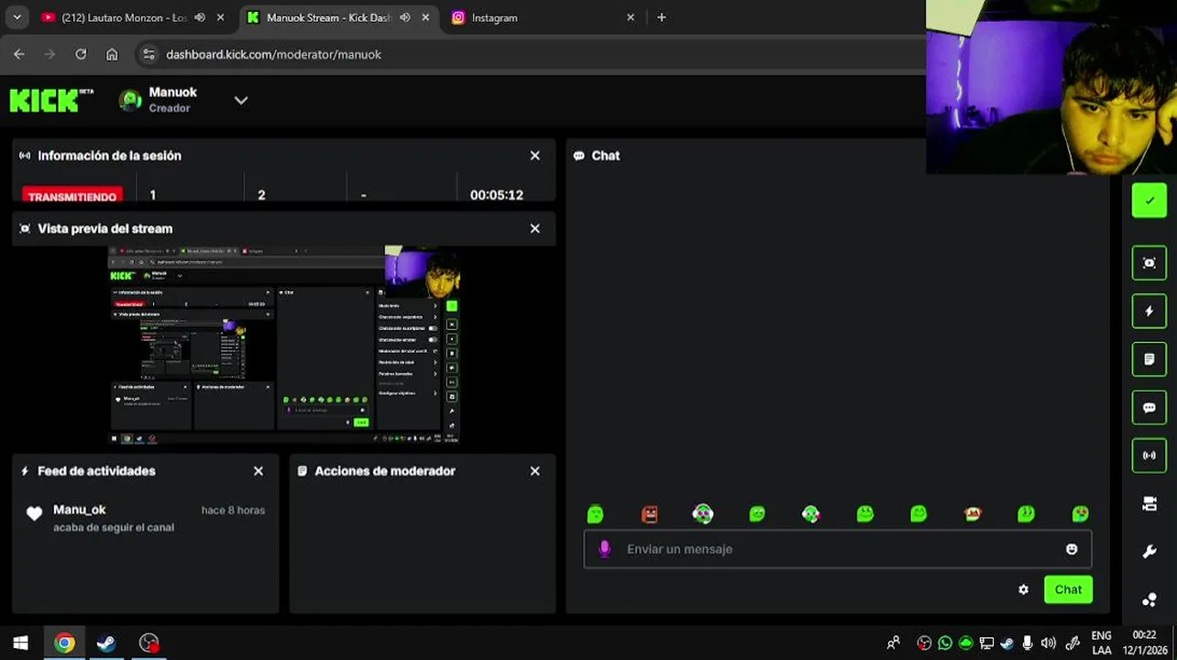1177x660 pixels.
Task: Click the Información de la sesión title
Action: 109,156
